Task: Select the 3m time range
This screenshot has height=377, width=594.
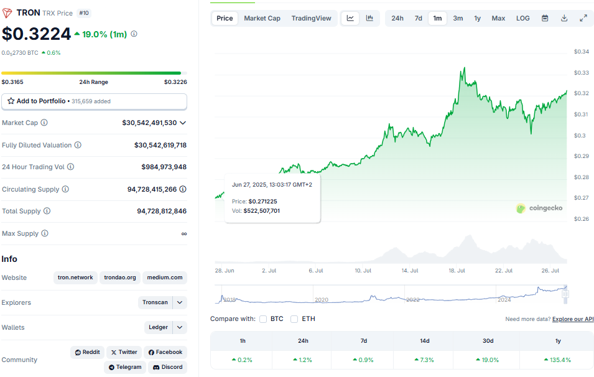Action: pyautogui.click(x=458, y=18)
